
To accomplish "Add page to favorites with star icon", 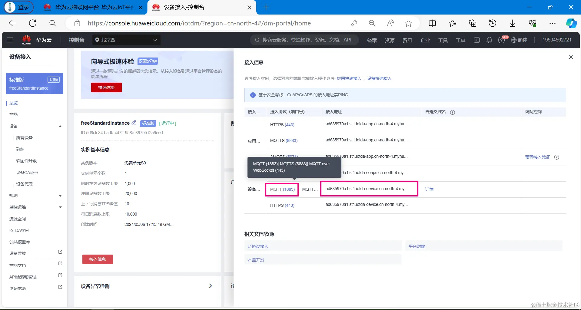I will [x=408, y=23].
